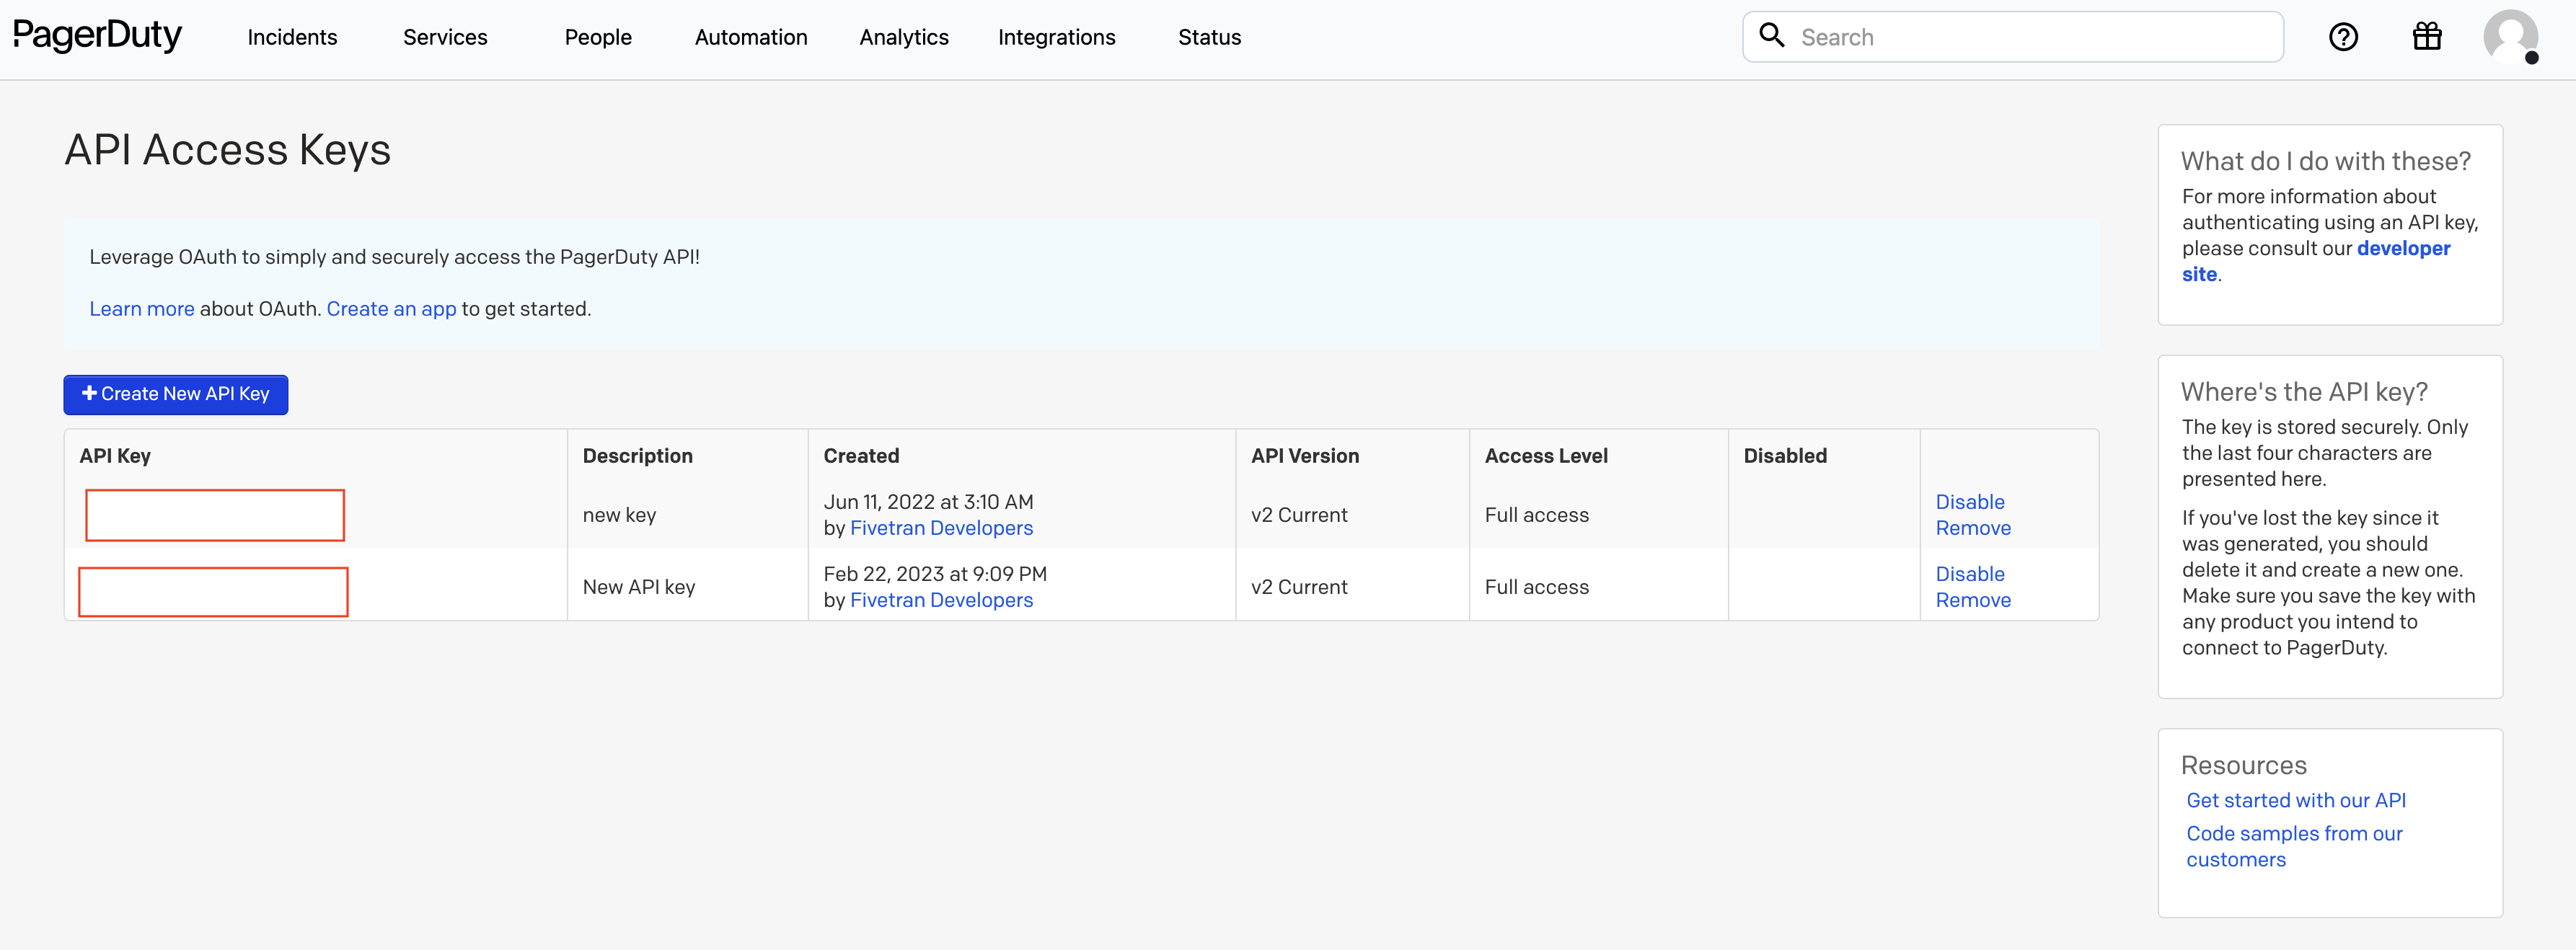Click Full access in the 'new key' row
2576x950 pixels.
[1536, 515]
